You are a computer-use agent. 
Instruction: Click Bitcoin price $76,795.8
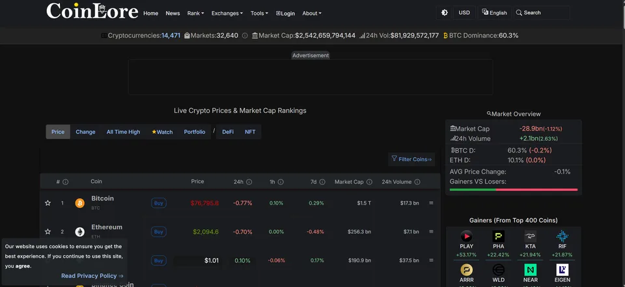[204, 203]
